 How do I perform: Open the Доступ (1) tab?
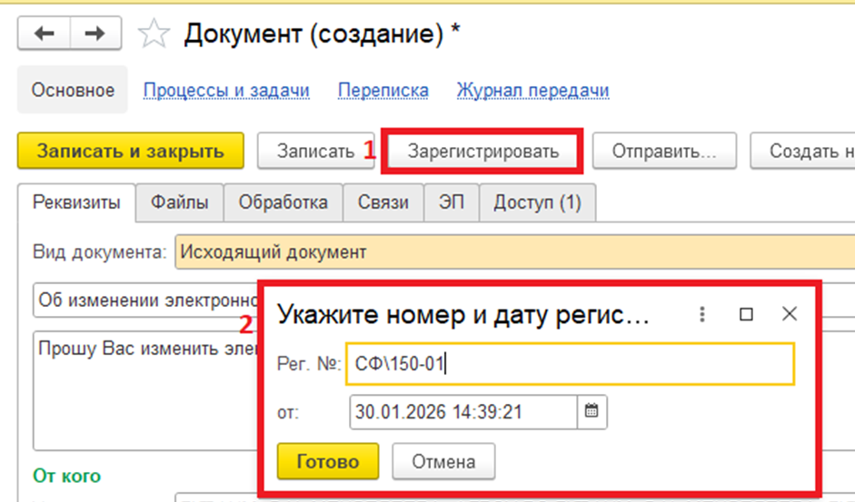coord(537,202)
